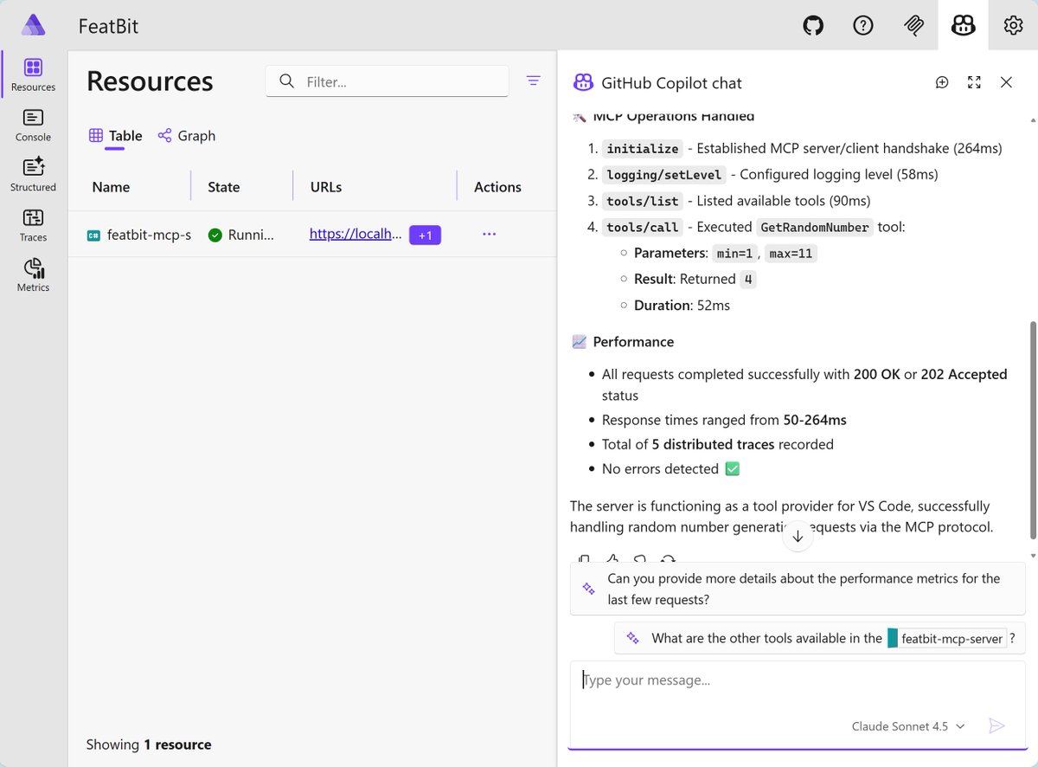Click the featbit-mcp-server chip in suggestion
1038x767 pixels.
(x=947, y=639)
